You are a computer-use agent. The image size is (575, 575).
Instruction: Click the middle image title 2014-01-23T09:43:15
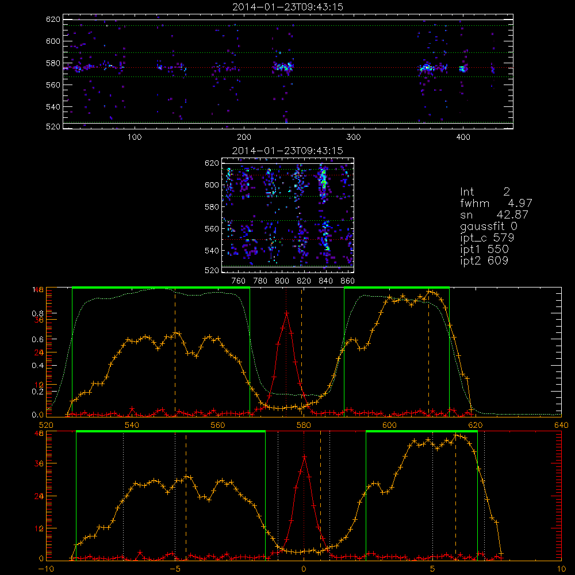287,151
